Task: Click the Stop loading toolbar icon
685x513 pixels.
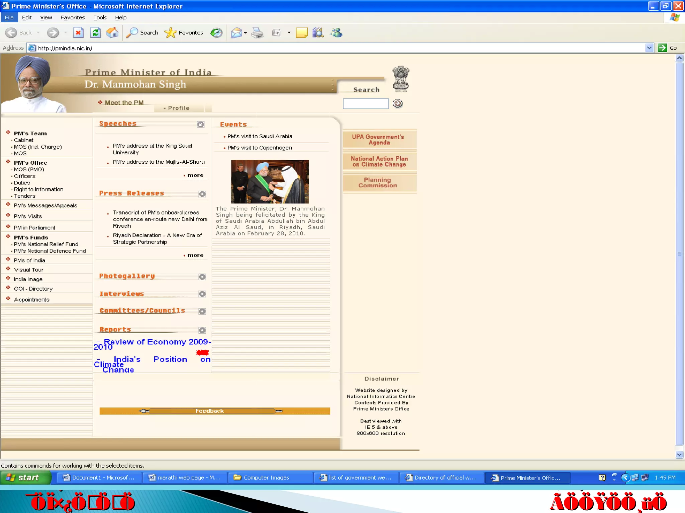Action: pyautogui.click(x=78, y=33)
